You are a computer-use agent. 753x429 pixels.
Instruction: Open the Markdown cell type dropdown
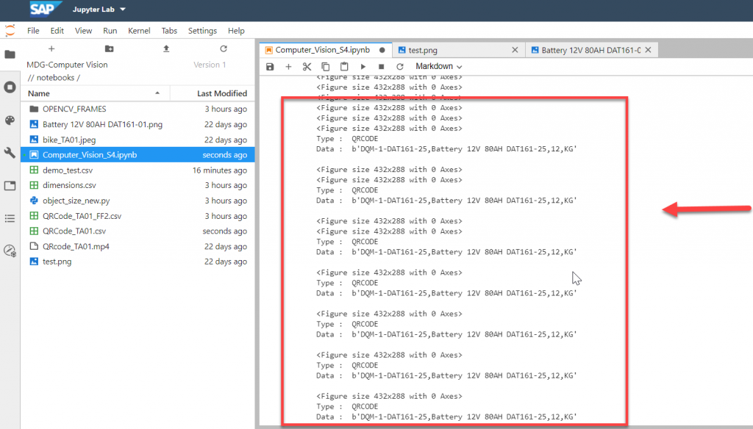click(x=438, y=67)
